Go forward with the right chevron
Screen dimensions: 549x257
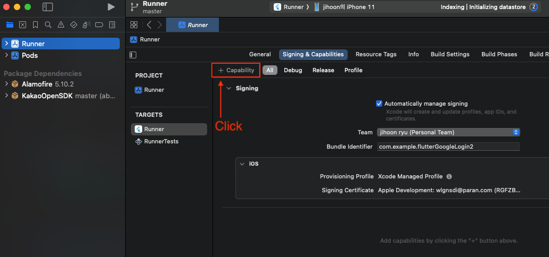pos(160,25)
